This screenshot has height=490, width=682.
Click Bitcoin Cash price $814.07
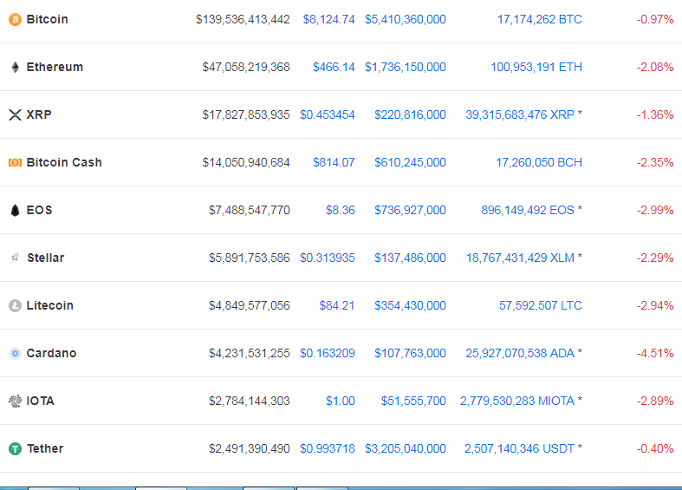click(334, 162)
